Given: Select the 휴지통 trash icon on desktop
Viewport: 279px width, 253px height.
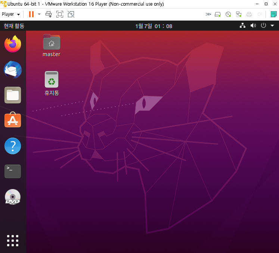Looking at the screenshot, I should pos(52,83).
